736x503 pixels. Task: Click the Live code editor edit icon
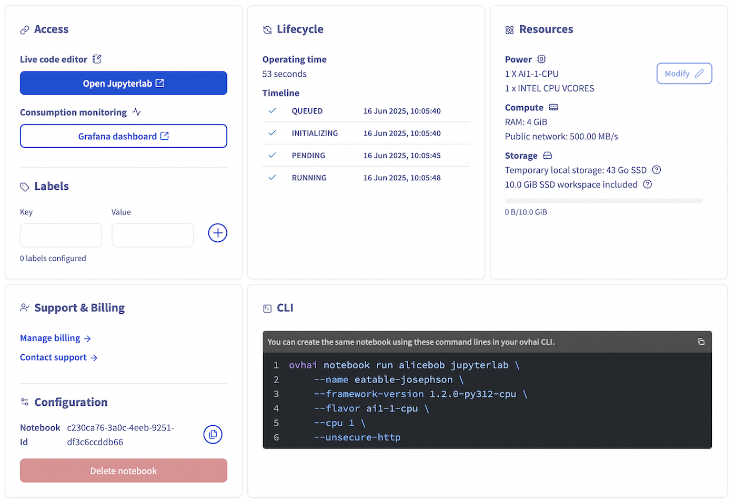[96, 59]
